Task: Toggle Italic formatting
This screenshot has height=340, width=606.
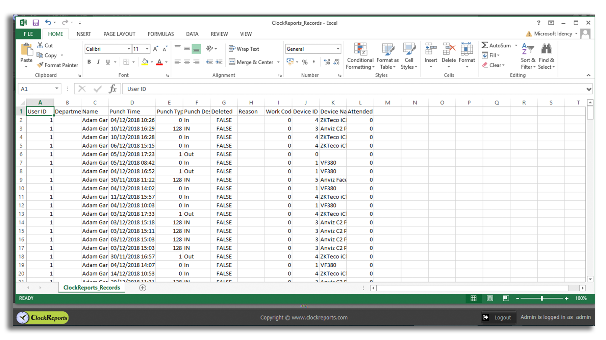Action: click(98, 62)
